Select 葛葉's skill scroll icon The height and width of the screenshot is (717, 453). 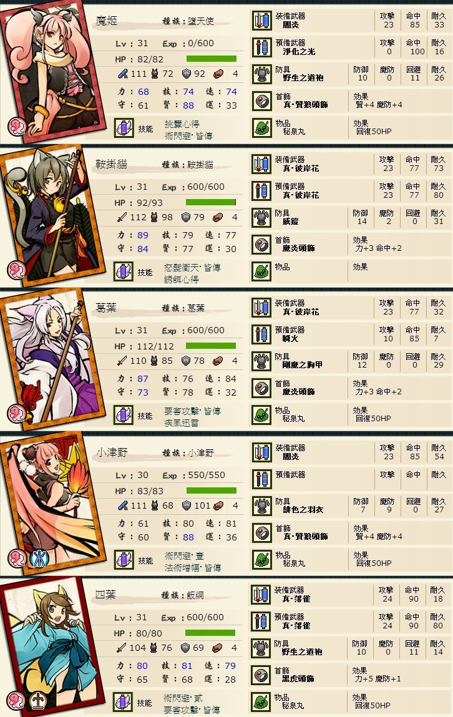pos(124,415)
